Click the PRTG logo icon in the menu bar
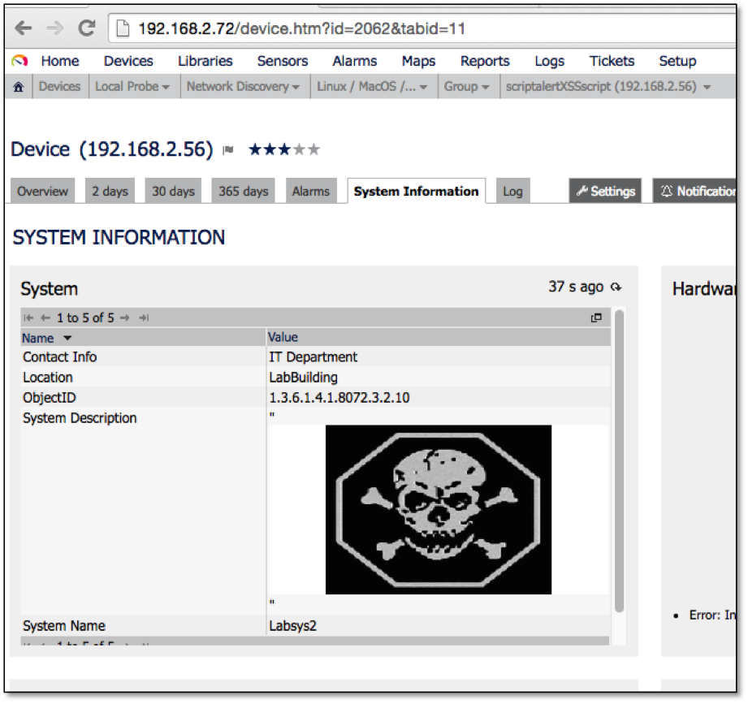 [x=19, y=62]
